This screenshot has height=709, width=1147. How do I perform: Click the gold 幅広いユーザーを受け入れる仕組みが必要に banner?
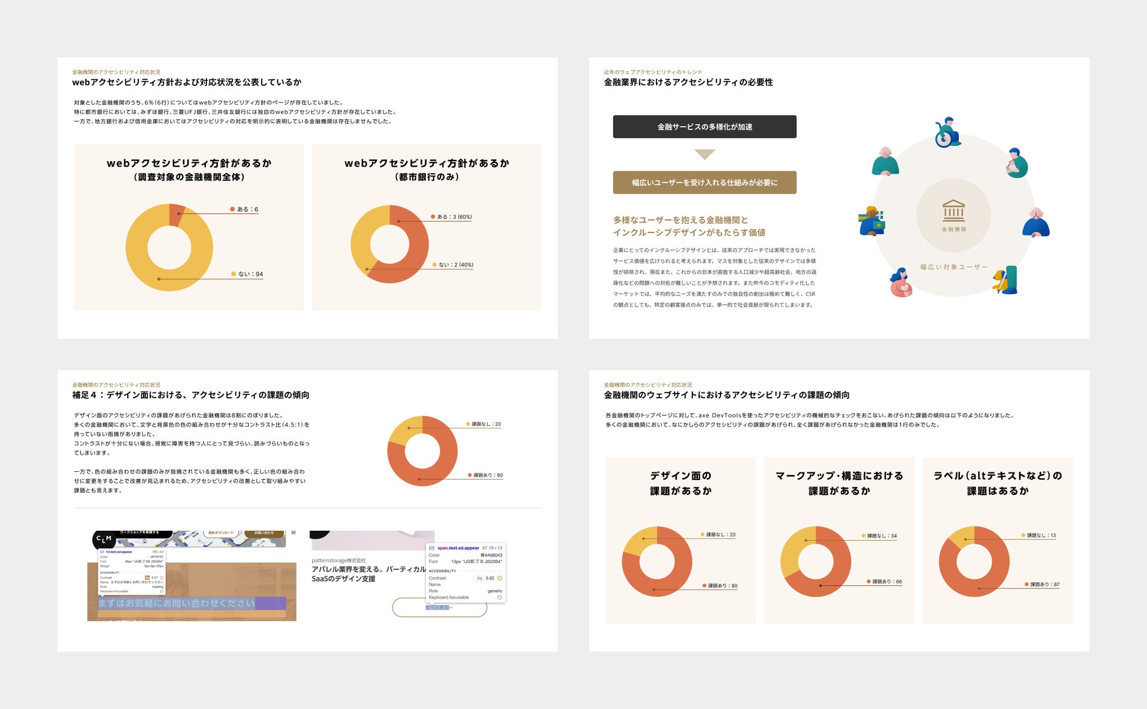704,182
